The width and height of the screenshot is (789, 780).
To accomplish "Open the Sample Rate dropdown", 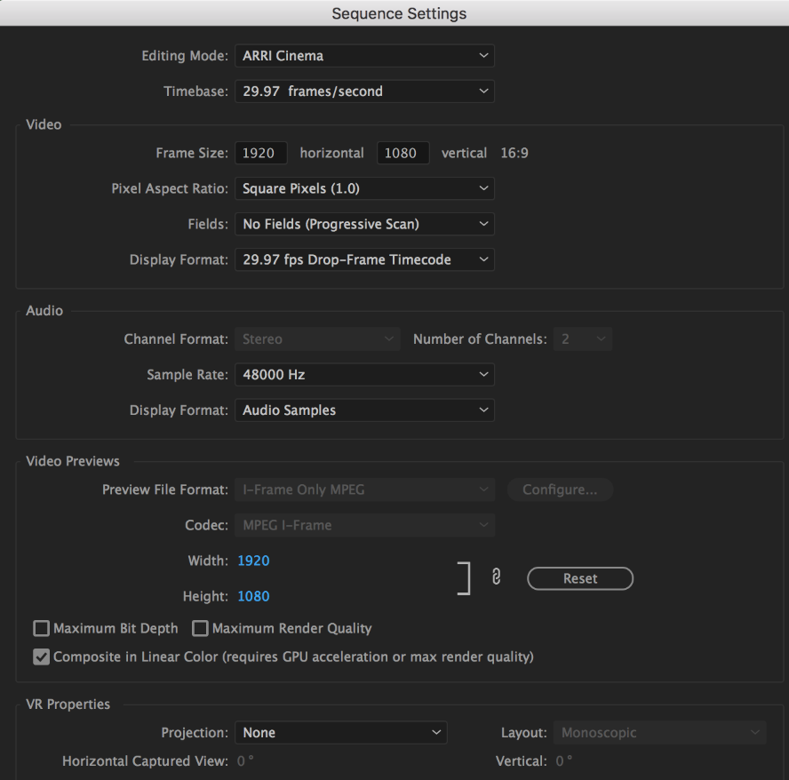I will 364,374.
